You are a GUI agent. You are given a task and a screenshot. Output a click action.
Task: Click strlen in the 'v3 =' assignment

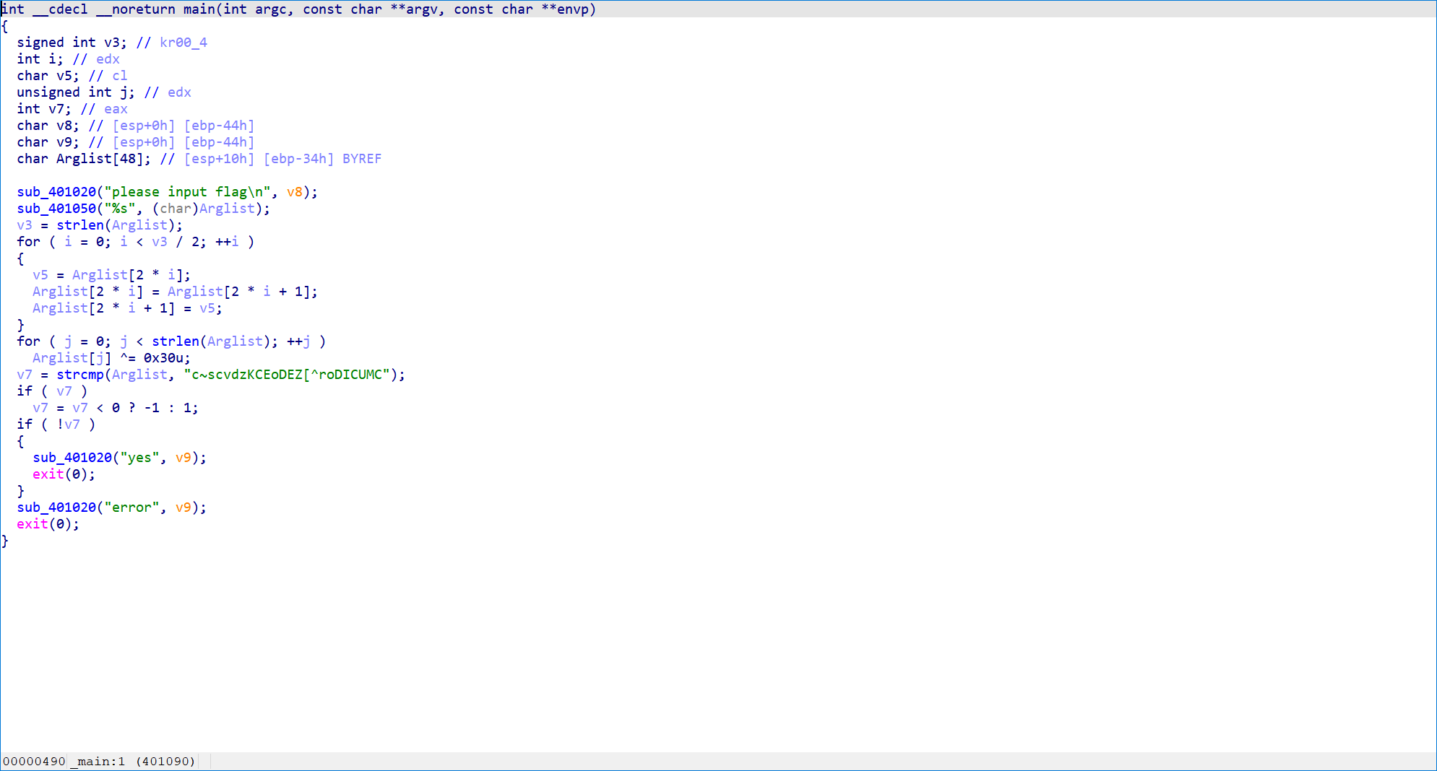pyautogui.click(x=80, y=225)
